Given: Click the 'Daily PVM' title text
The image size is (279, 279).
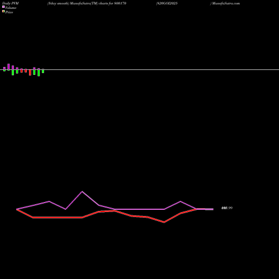Looking at the screenshot, I should (11, 3).
